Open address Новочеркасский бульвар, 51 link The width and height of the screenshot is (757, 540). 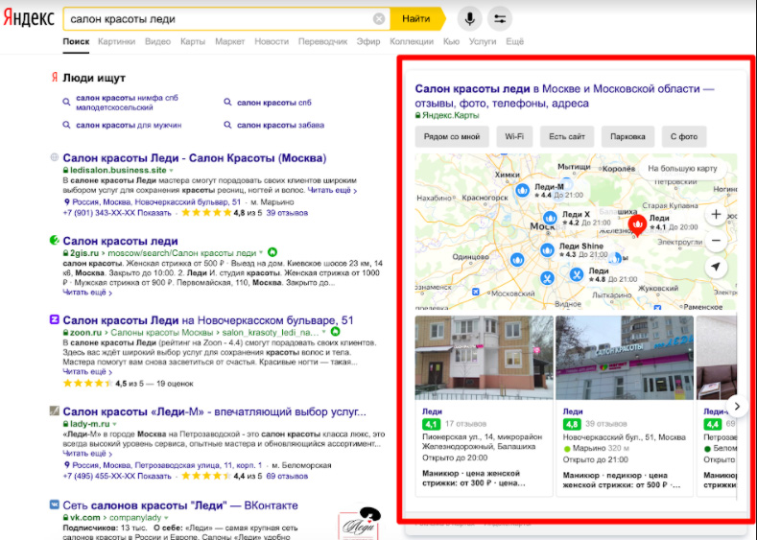[x=156, y=201]
